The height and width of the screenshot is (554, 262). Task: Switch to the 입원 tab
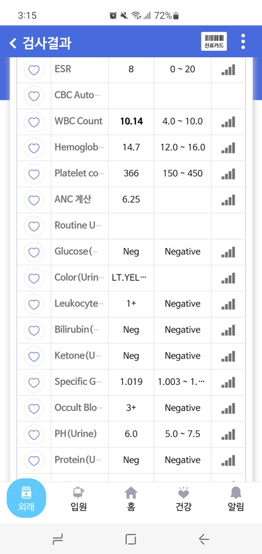[79, 499]
